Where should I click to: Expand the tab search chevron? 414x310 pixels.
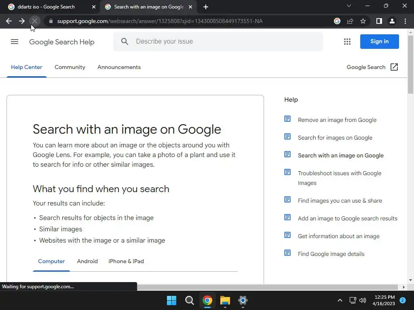[349, 6]
